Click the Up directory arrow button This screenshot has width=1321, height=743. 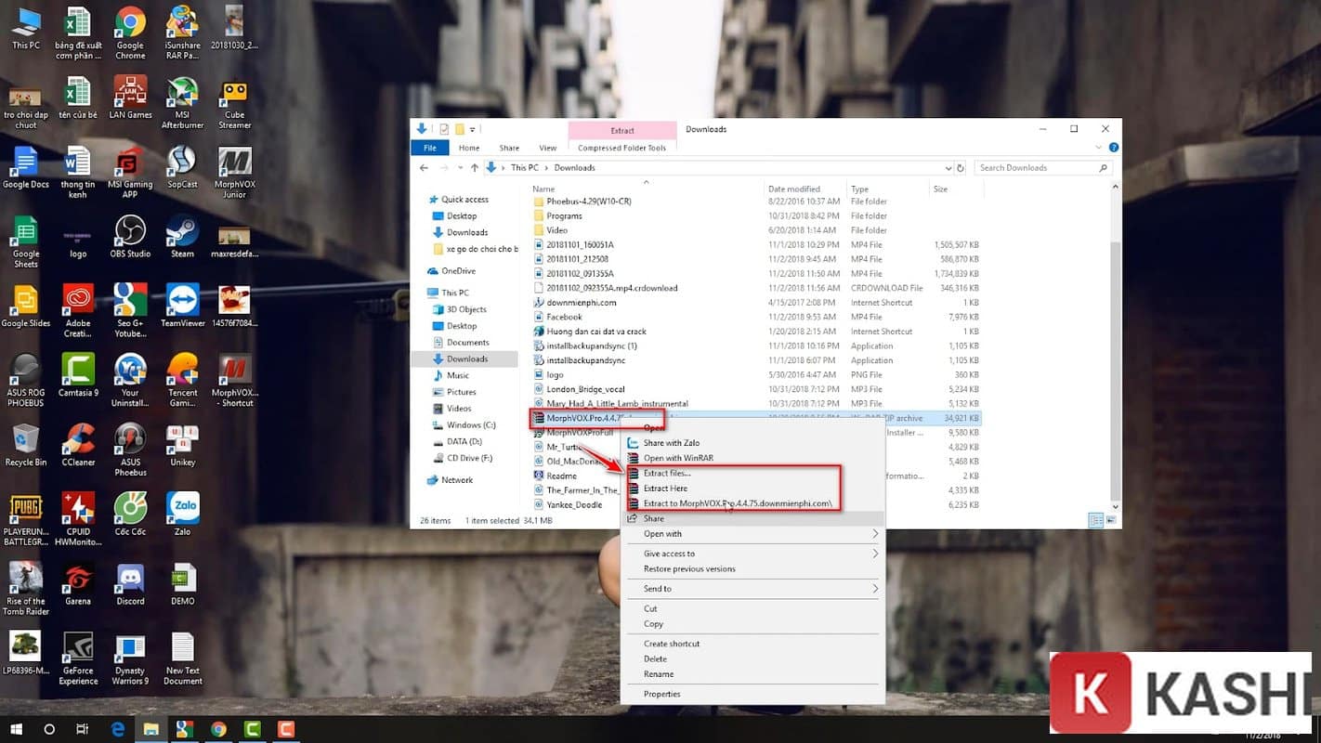(x=475, y=168)
